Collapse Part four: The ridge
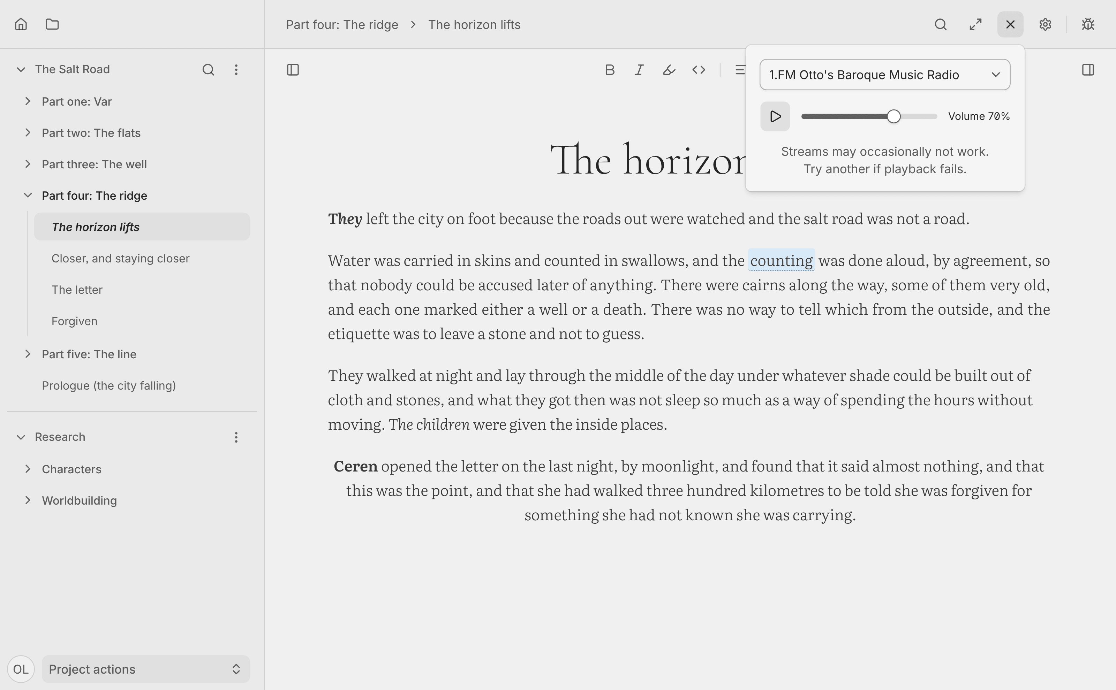 click(x=28, y=195)
